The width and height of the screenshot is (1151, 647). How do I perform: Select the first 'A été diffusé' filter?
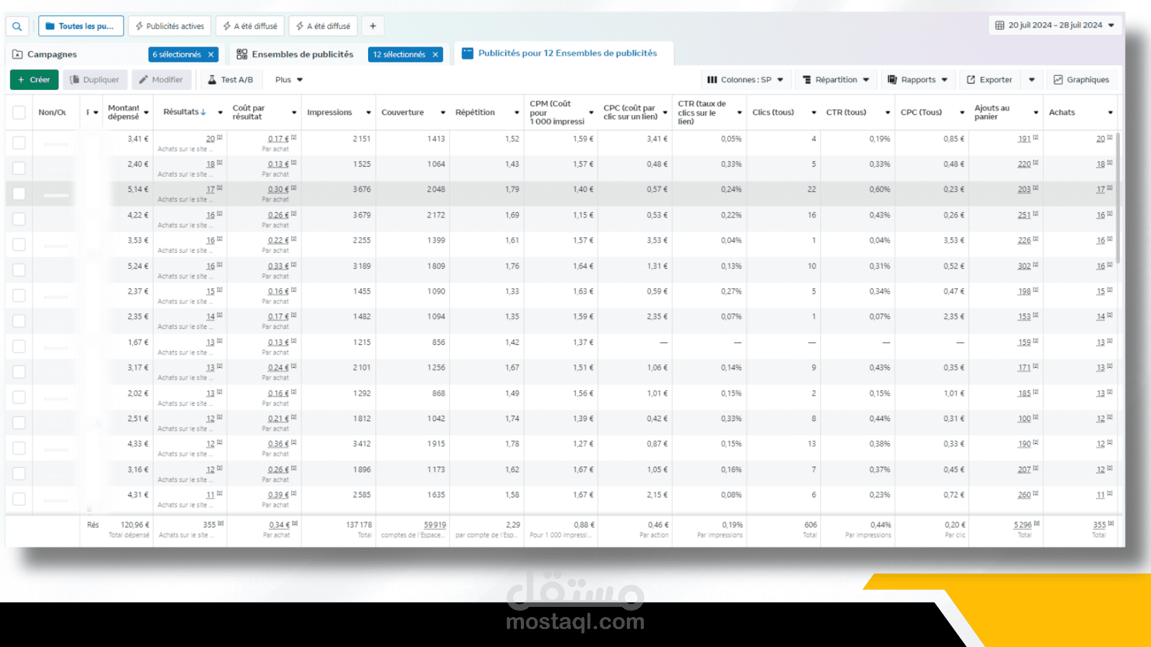pos(251,26)
